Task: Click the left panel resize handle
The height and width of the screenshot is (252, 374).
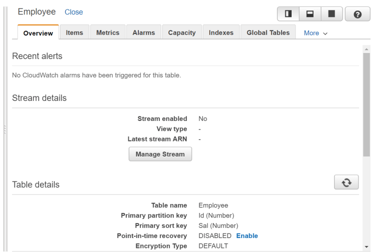Action: point(5,130)
